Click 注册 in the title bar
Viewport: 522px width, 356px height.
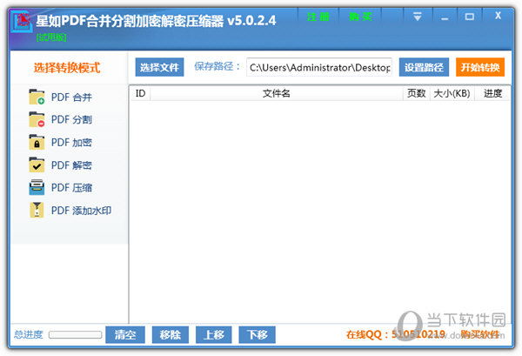(318, 17)
